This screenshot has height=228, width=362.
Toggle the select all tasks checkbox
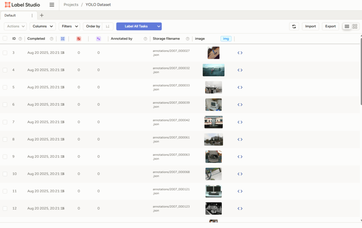click(5, 39)
